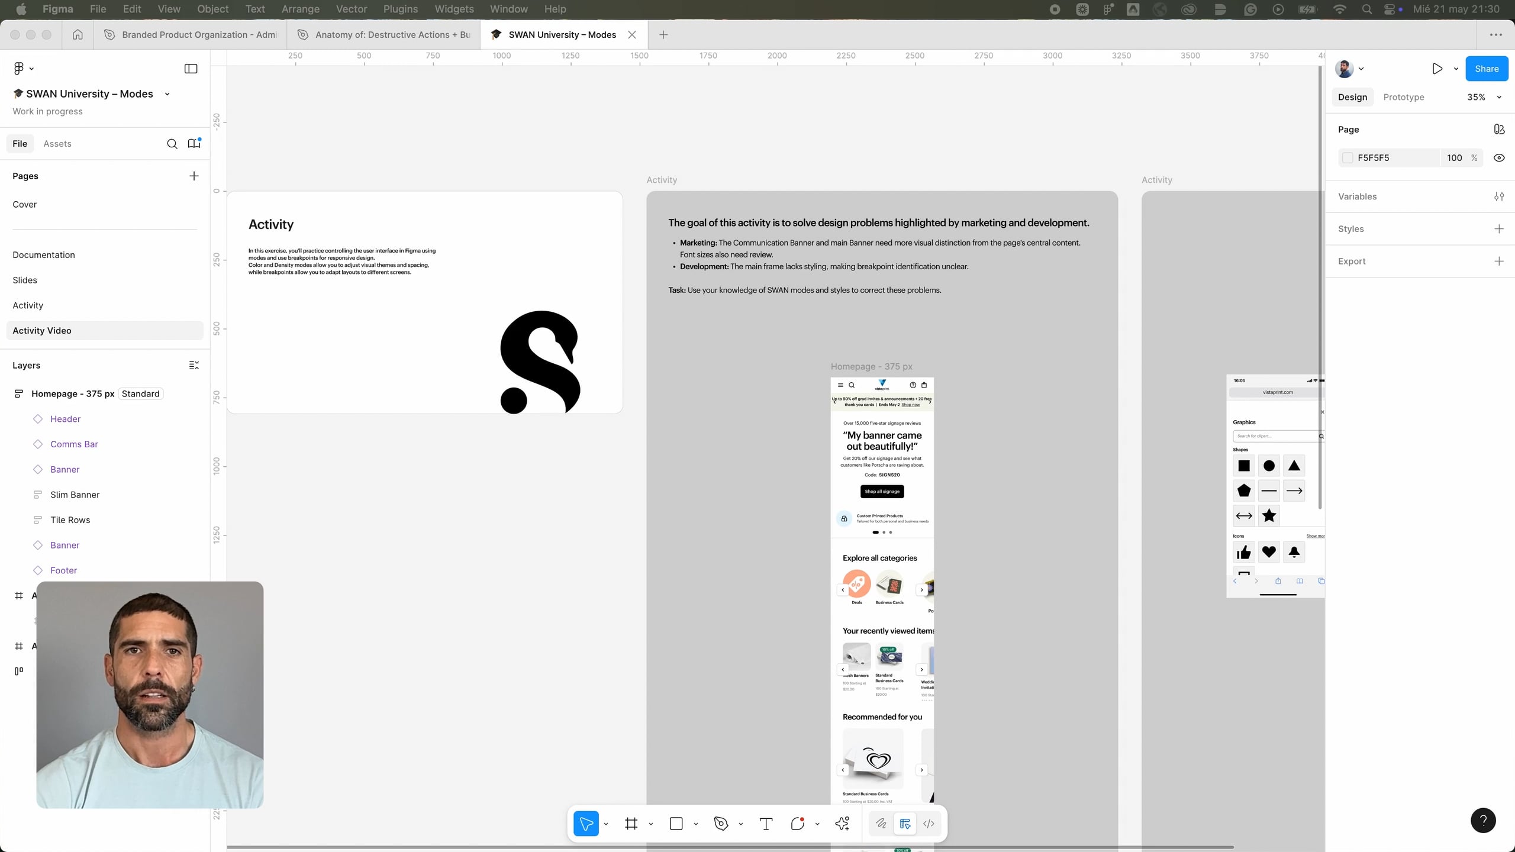Select the Slim Banner layer
This screenshot has height=852, width=1515.
point(75,495)
